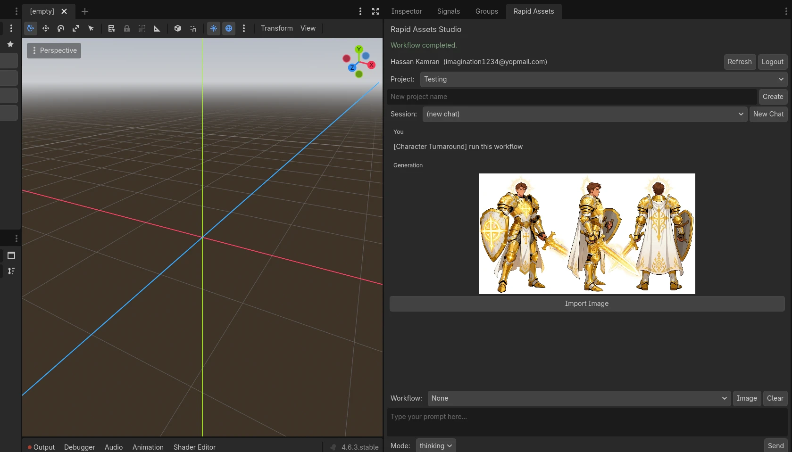Open the Workflow dropdown set to None
The image size is (792, 452).
pyautogui.click(x=579, y=398)
